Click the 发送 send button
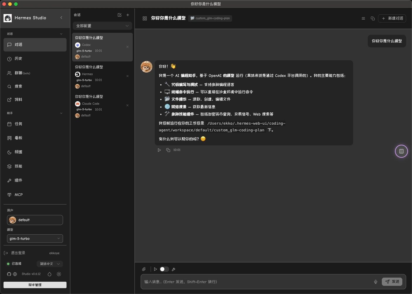This screenshot has width=412, height=294. pyautogui.click(x=392, y=282)
